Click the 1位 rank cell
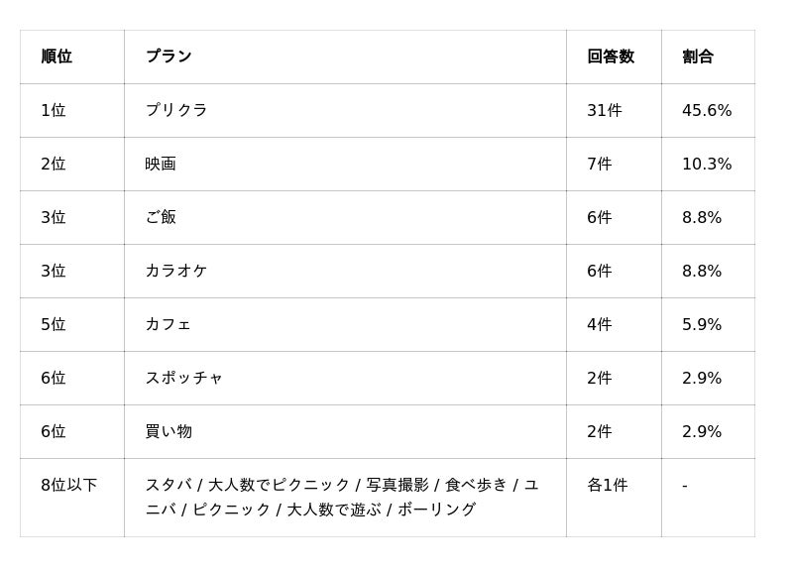This screenshot has height=567, width=793. (54, 110)
